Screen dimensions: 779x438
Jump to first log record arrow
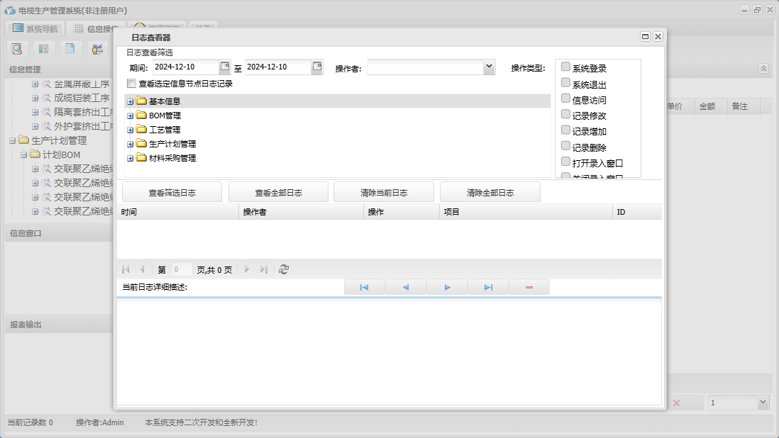364,287
